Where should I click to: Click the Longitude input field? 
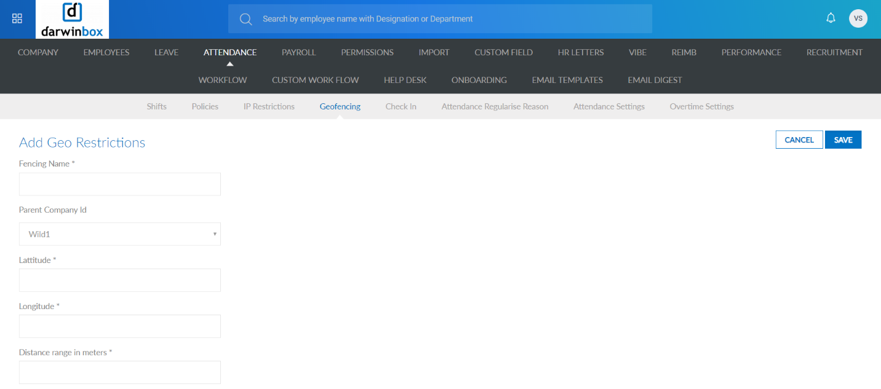(x=119, y=326)
